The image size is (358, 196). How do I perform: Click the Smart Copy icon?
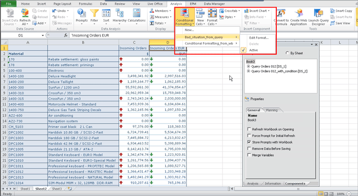click(332, 11)
